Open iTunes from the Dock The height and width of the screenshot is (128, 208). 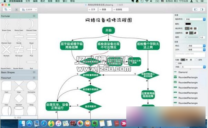point(58,124)
